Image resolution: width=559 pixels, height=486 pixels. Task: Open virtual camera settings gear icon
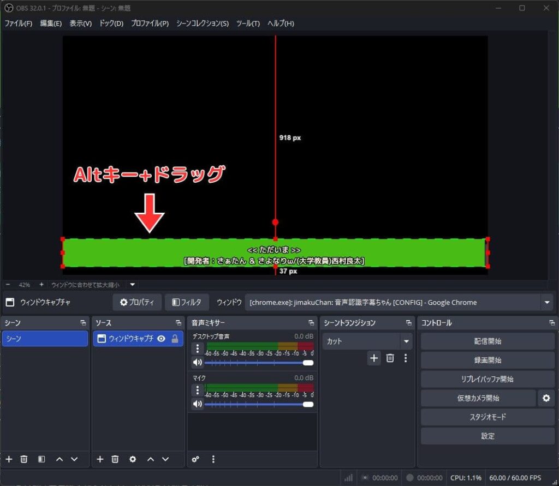click(x=545, y=398)
